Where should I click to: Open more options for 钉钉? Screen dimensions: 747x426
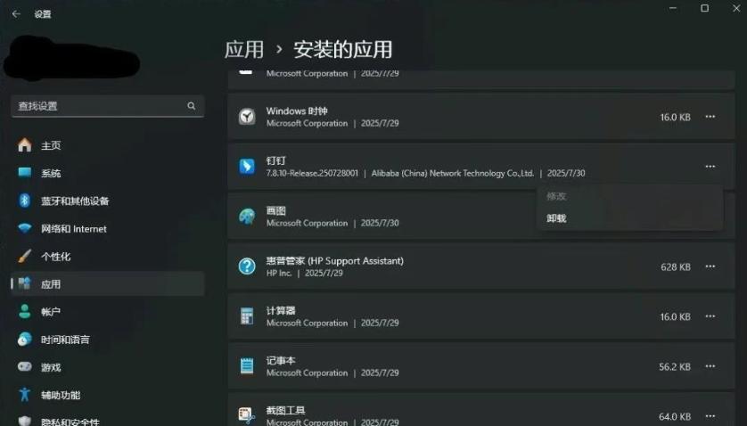(710, 167)
